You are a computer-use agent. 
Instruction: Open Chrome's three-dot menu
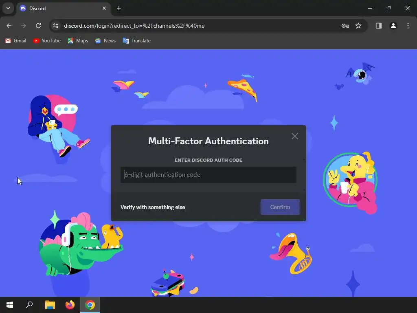pos(408,26)
